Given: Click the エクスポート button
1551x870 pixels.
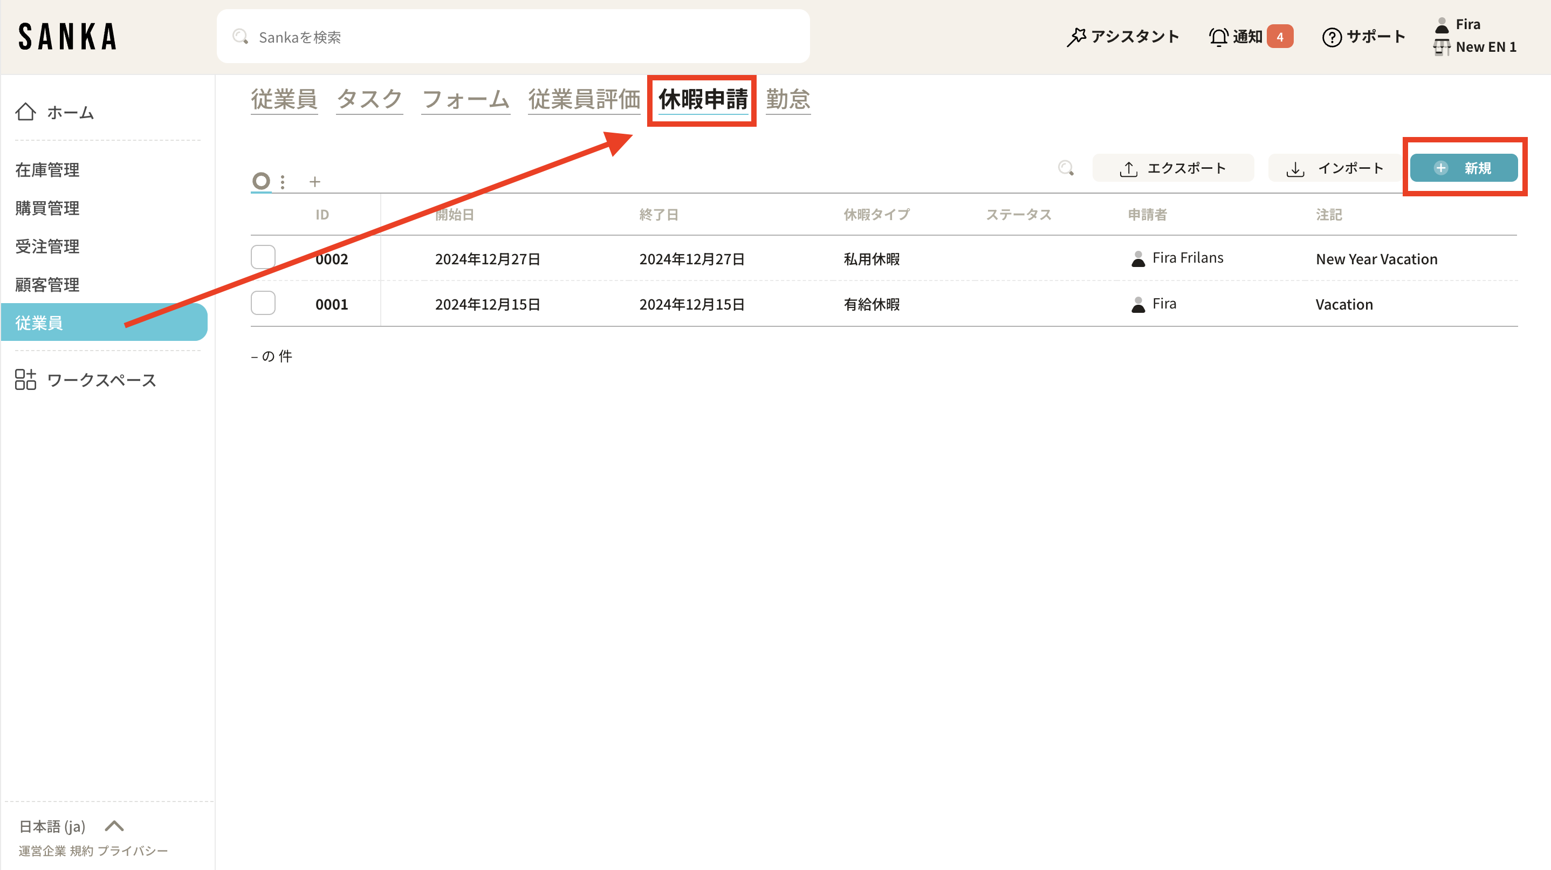Looking at the screenshot, I should click(1173, 168).
